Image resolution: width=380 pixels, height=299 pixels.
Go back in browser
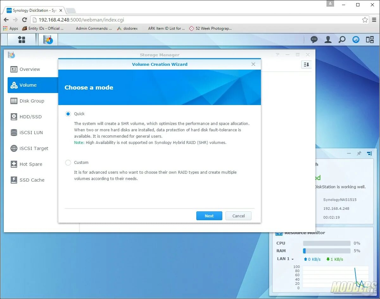6,20
